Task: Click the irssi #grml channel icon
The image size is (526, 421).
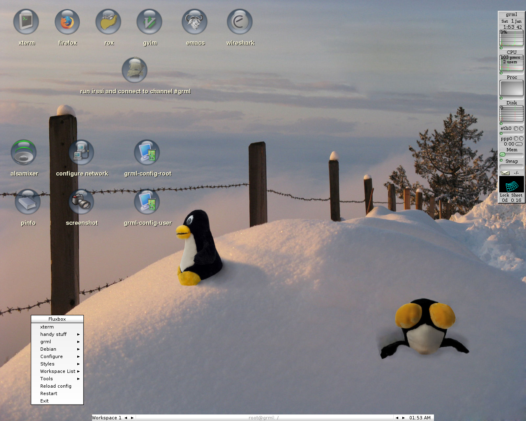Action: coord(135,70)
